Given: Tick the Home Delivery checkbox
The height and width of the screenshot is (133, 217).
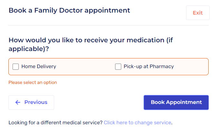Looking at the screenshot, I should point(15,67).
